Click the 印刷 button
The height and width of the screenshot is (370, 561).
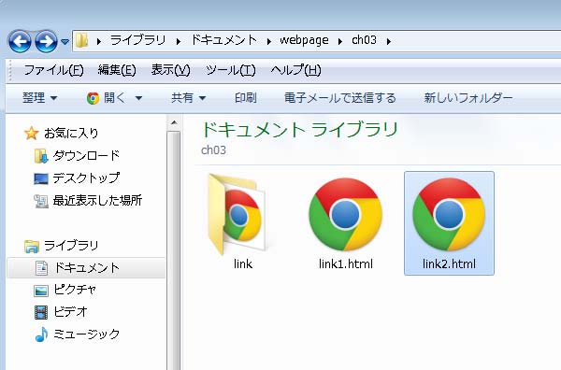[x=245, y=97]
